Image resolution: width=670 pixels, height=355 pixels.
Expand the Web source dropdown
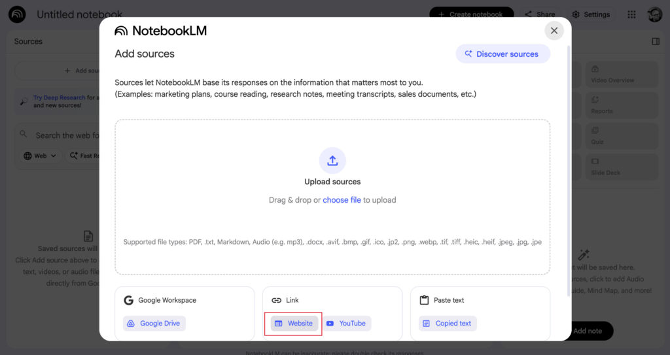40,156
